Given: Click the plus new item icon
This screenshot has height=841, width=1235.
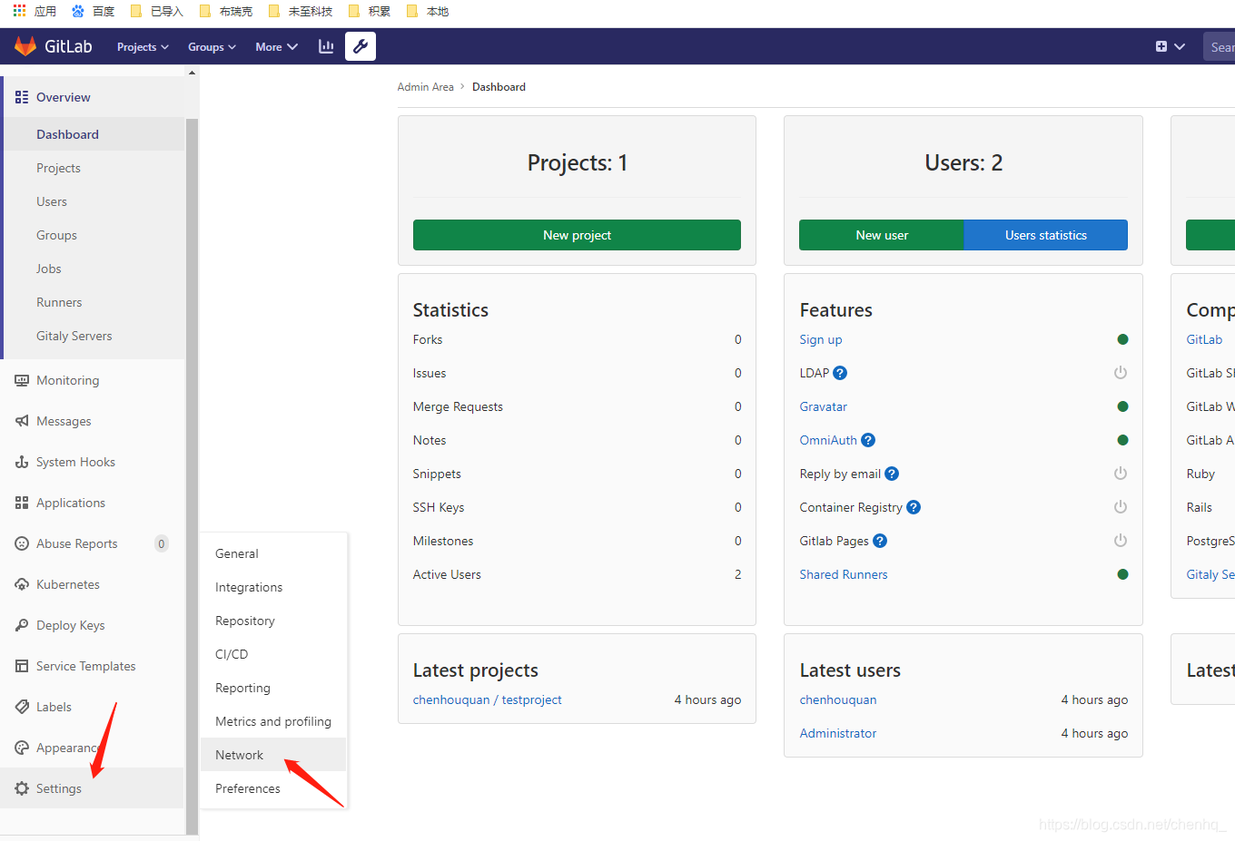Looking at the screenshot, I should coord(1161,46).
